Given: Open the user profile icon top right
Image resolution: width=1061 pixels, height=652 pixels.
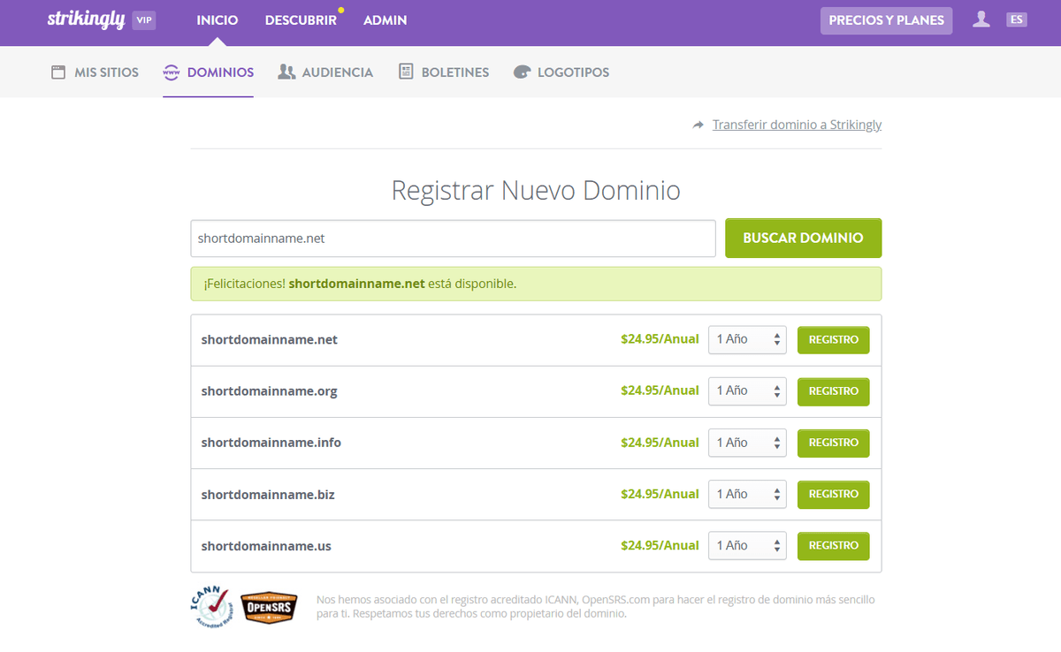Looking at the screenshot, I should [981, 19].
